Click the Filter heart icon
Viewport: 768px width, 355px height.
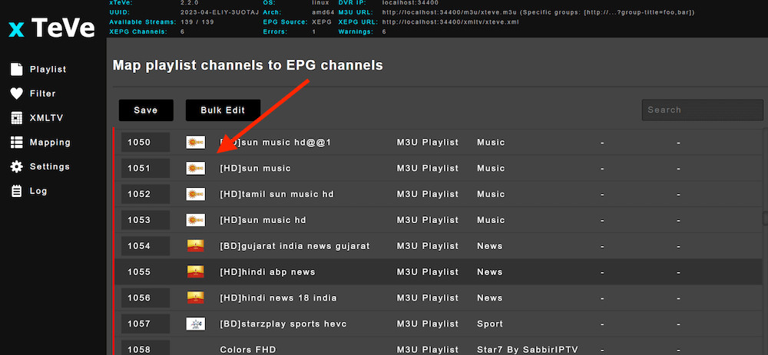point(17,94)
